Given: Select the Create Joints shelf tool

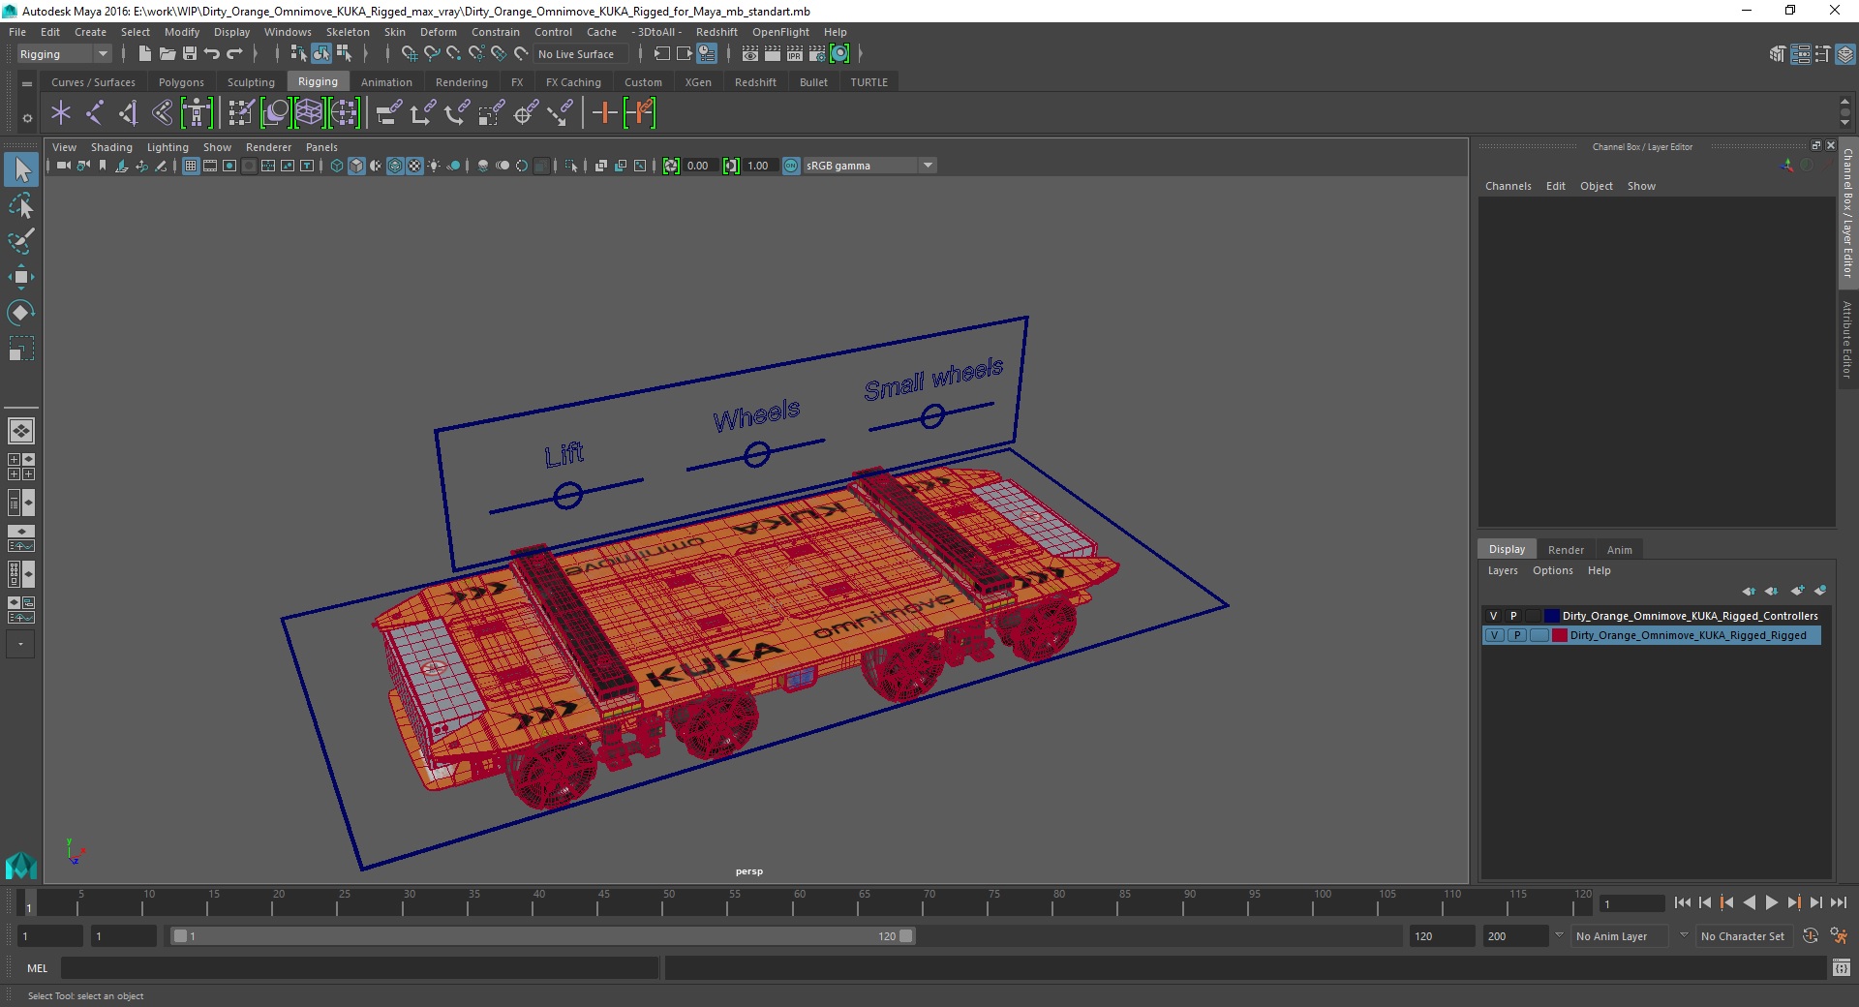Looking at the screenshot, I should [95, 113].
